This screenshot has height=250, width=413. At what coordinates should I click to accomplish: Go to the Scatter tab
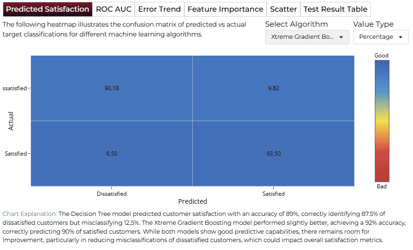(x=283, y=9)
